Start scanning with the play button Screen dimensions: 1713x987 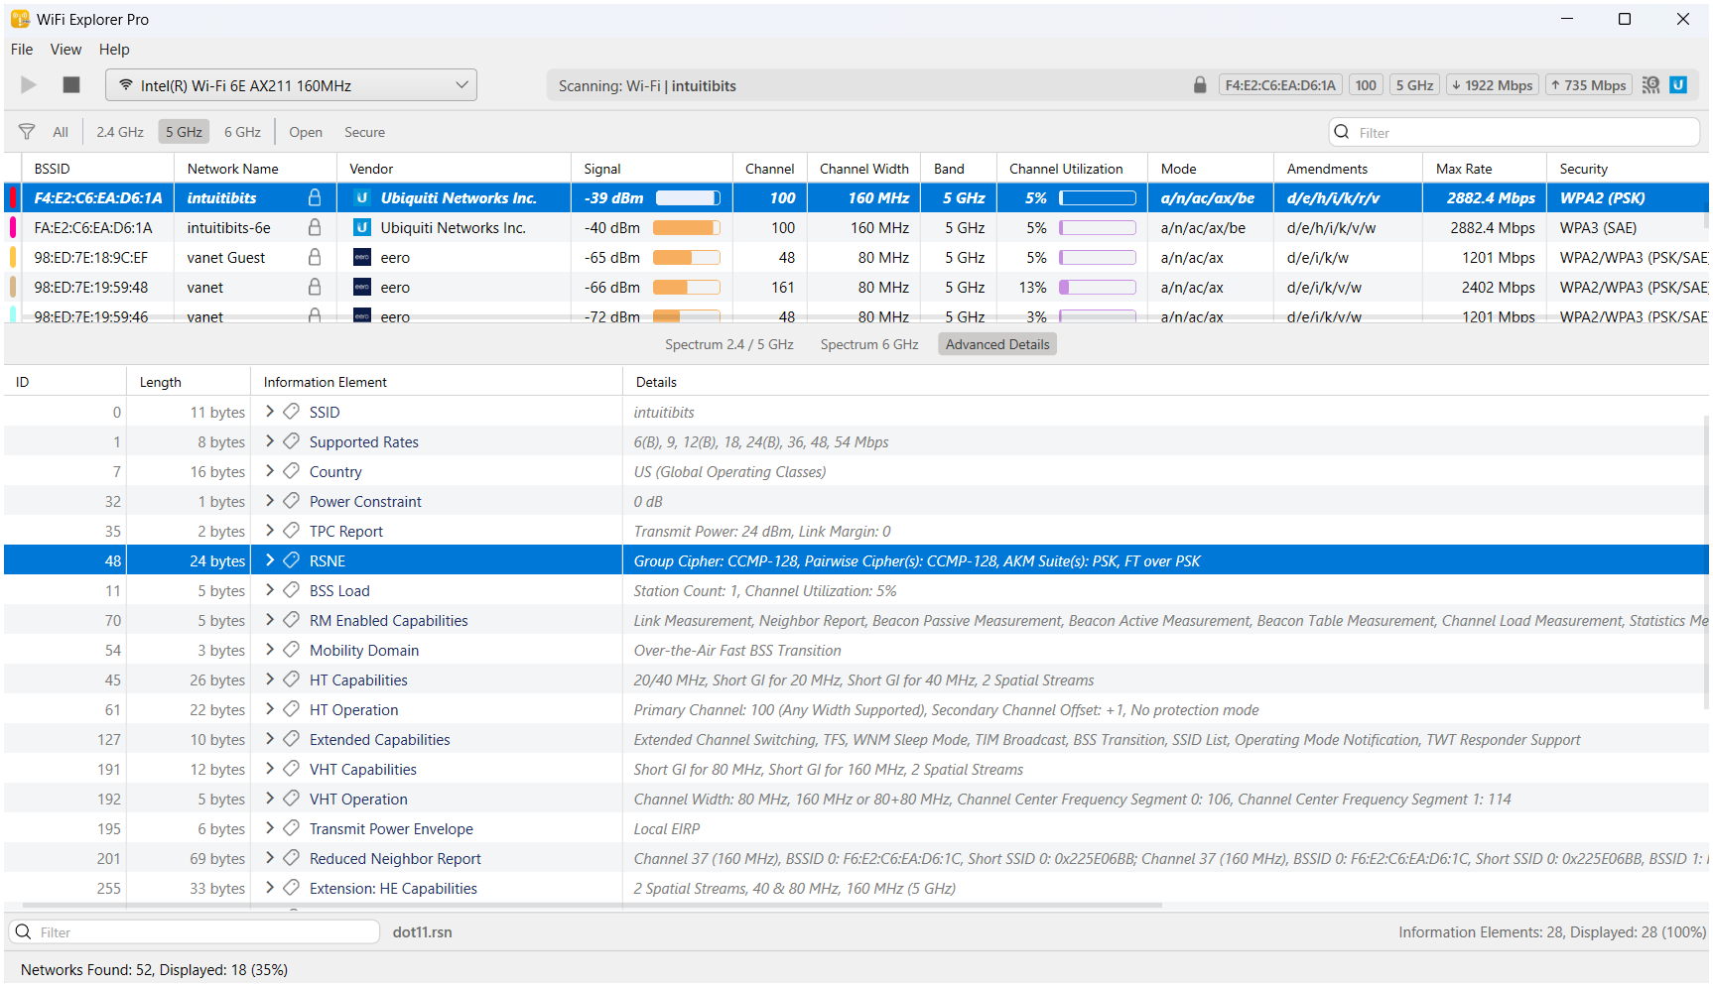(29, 85)
